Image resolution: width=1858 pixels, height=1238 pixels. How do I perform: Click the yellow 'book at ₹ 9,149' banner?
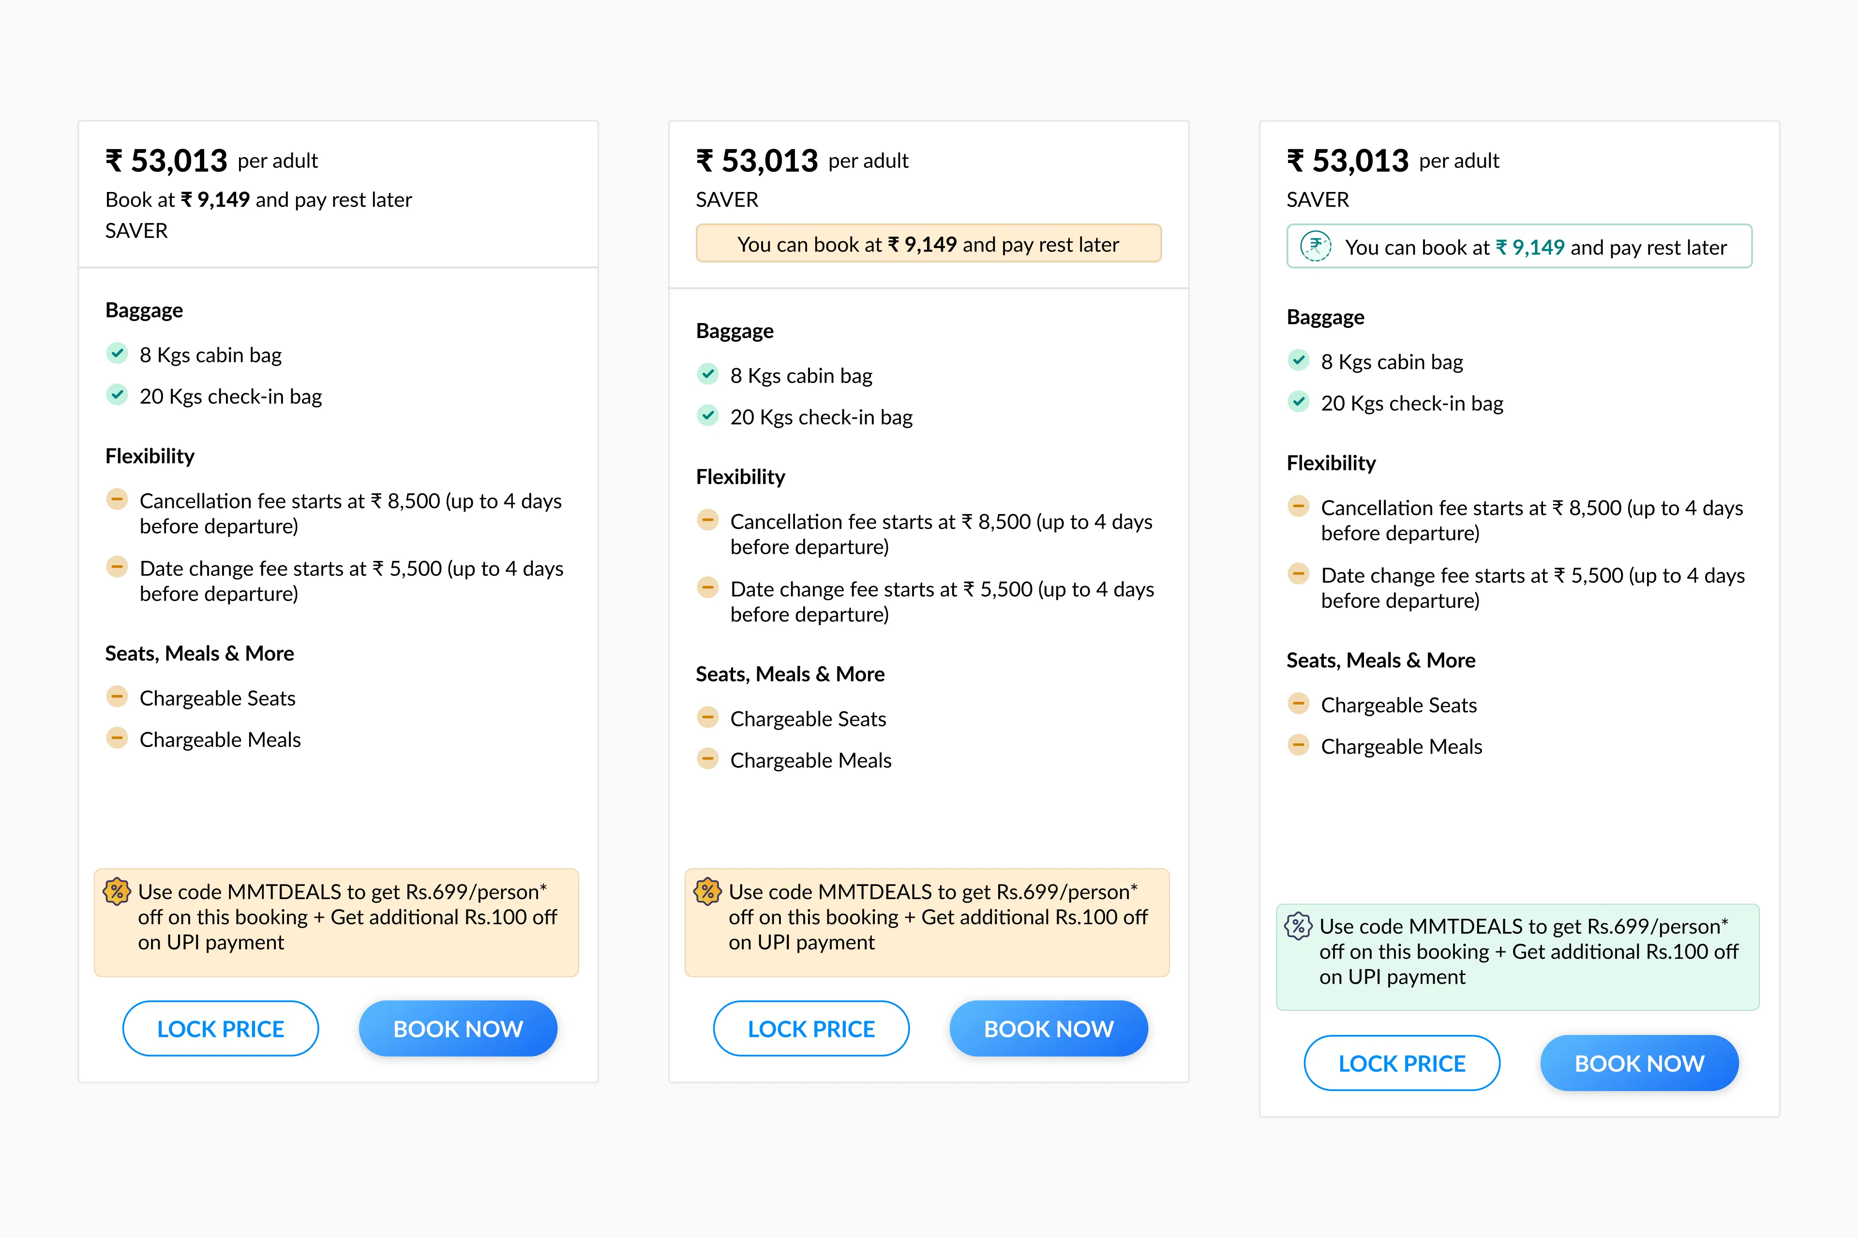928,244
